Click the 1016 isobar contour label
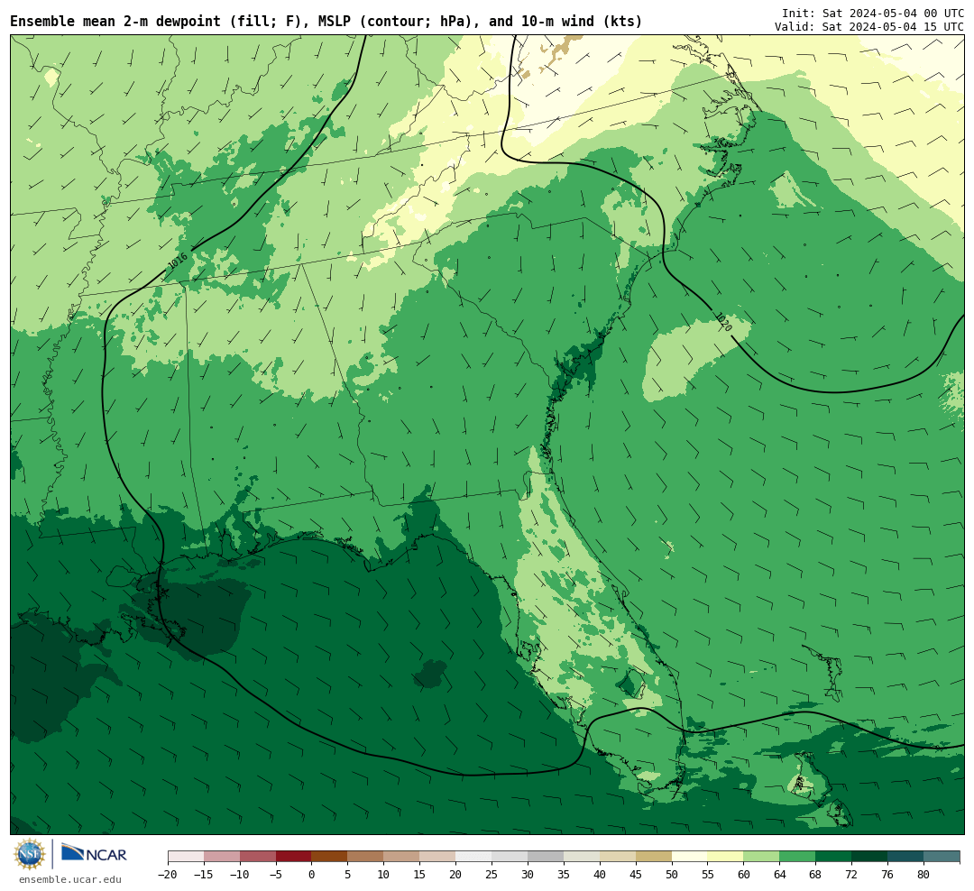Image resolution: width=974 pixels, height=891 pixels. pyautogui.click(x=178, y=261)
